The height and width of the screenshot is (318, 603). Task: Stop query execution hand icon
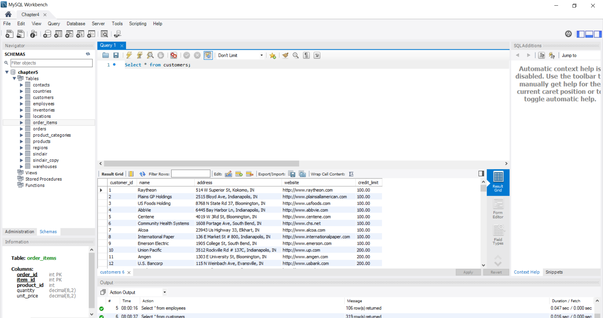tap(161, 55)
